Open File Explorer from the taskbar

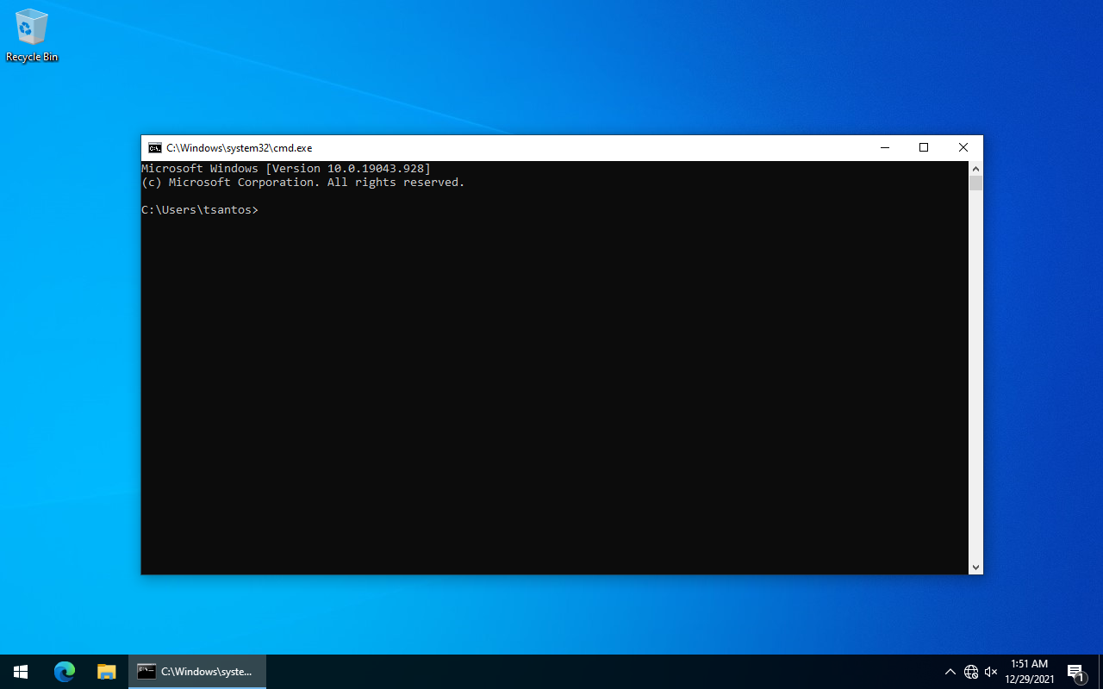pos(106,672)
